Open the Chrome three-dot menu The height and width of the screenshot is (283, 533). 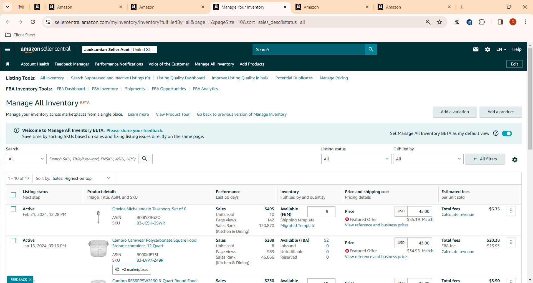pos(525,22)
